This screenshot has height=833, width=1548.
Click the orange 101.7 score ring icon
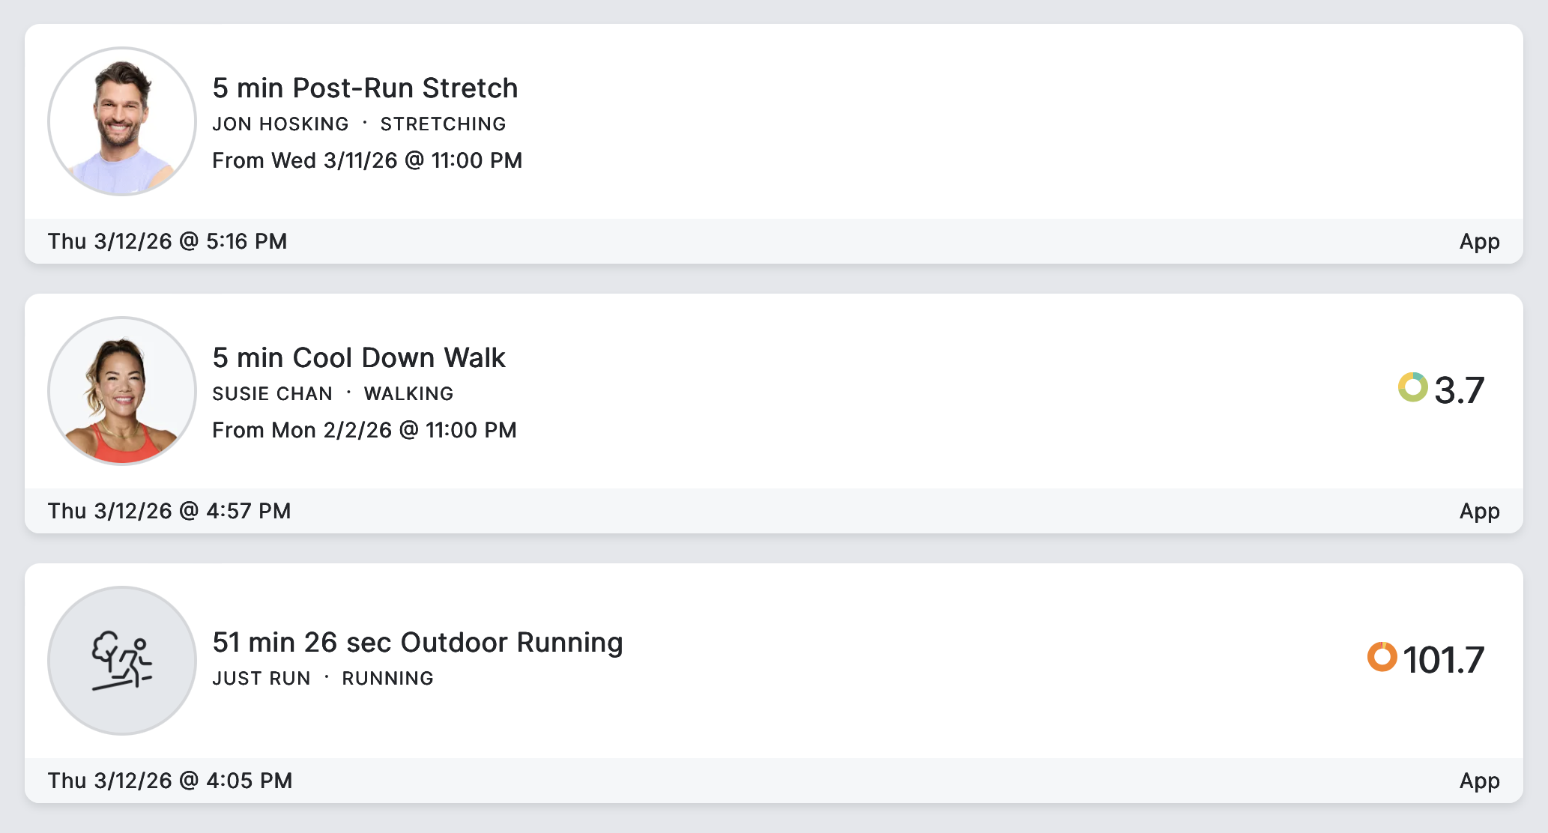tap(1382, 657)
